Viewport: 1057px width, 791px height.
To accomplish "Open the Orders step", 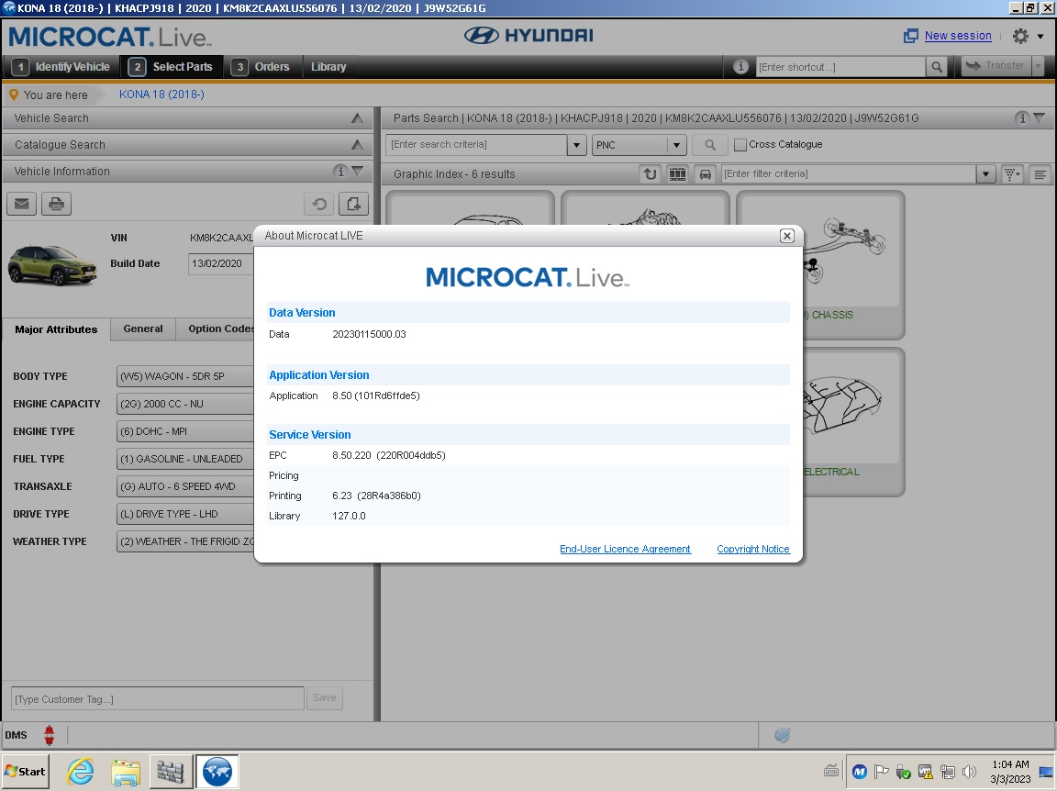I will click(x=261, y=67).
